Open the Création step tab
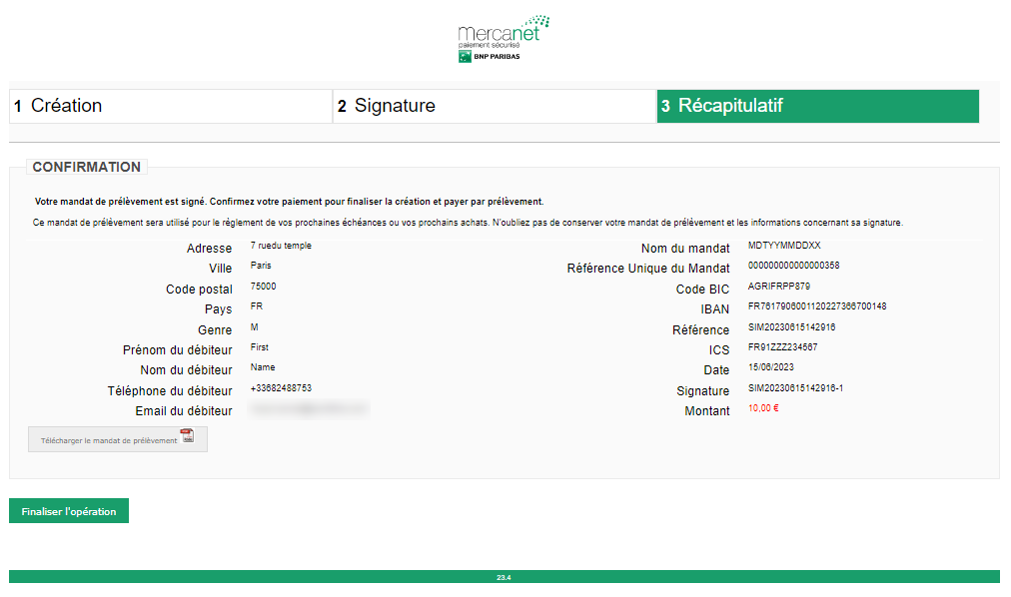Screen dimensions: 1011x597 [170, 106]
